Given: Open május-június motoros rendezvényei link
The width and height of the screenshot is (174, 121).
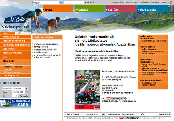Looking at the screenshot, I should 153,52.
